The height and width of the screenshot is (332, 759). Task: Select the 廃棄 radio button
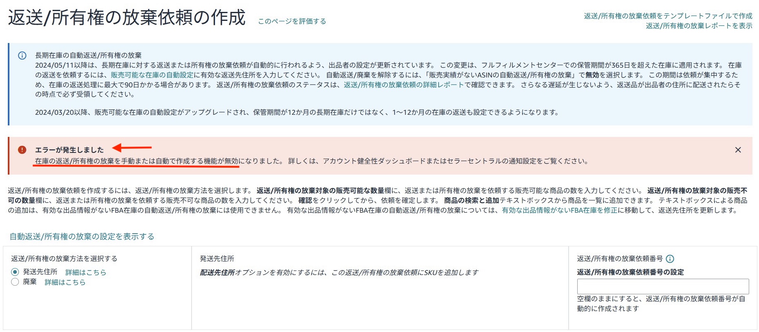coord(15,282)
